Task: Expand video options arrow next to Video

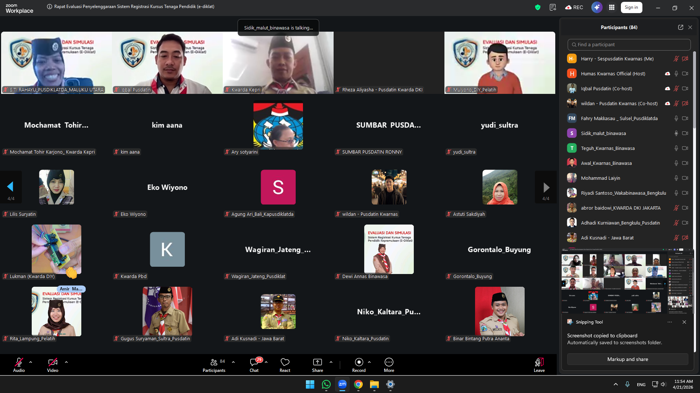Action: pyautogui.click(x=66, y=362)
